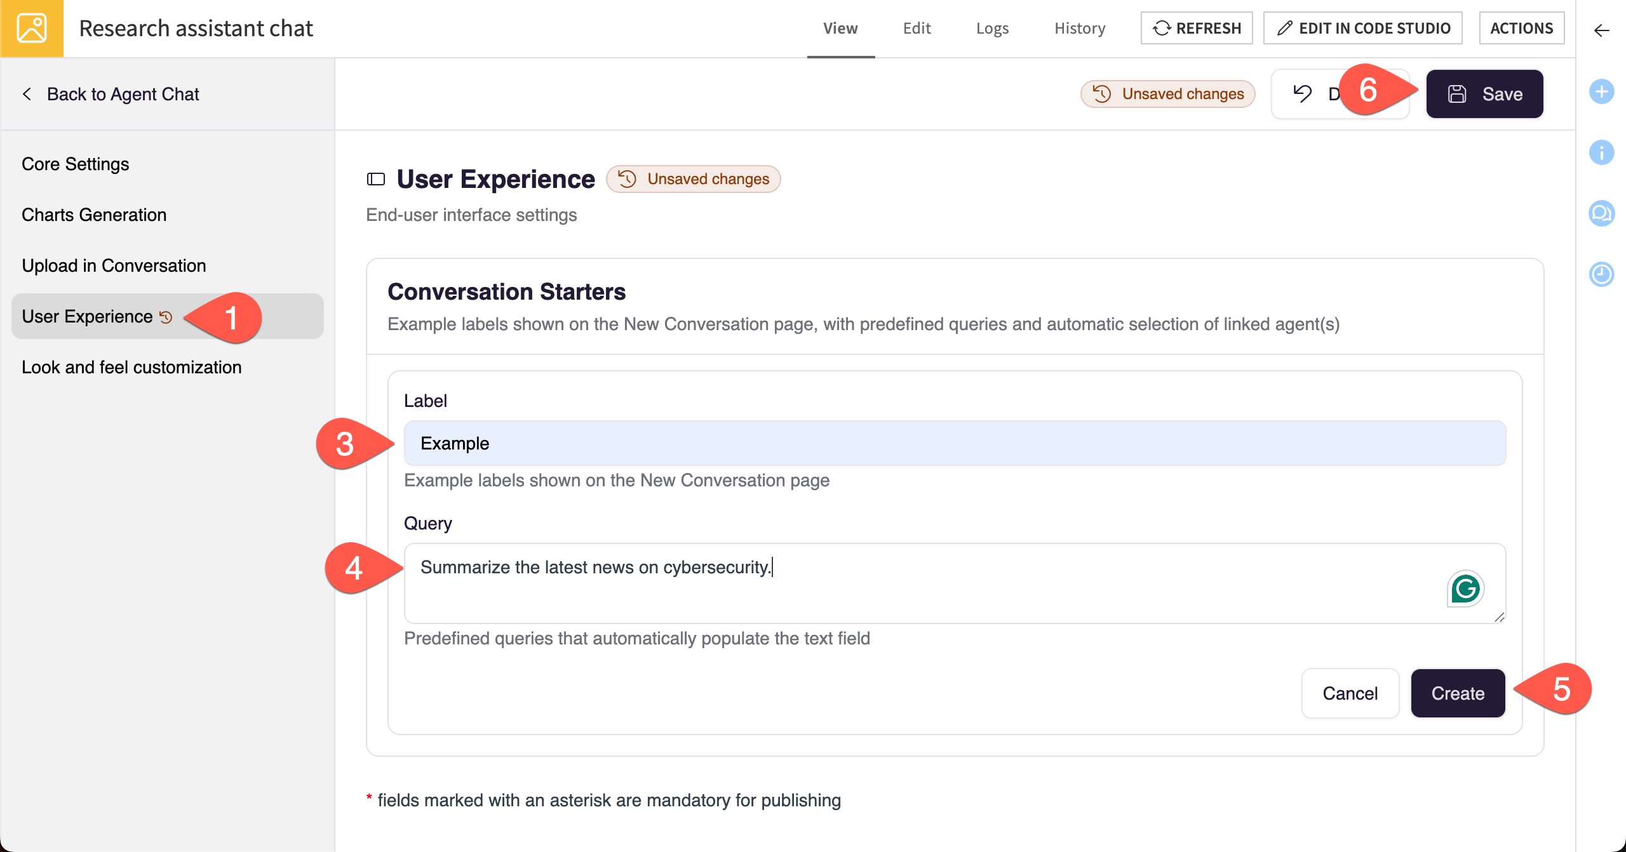Save the settings changes

point(1484,94)
